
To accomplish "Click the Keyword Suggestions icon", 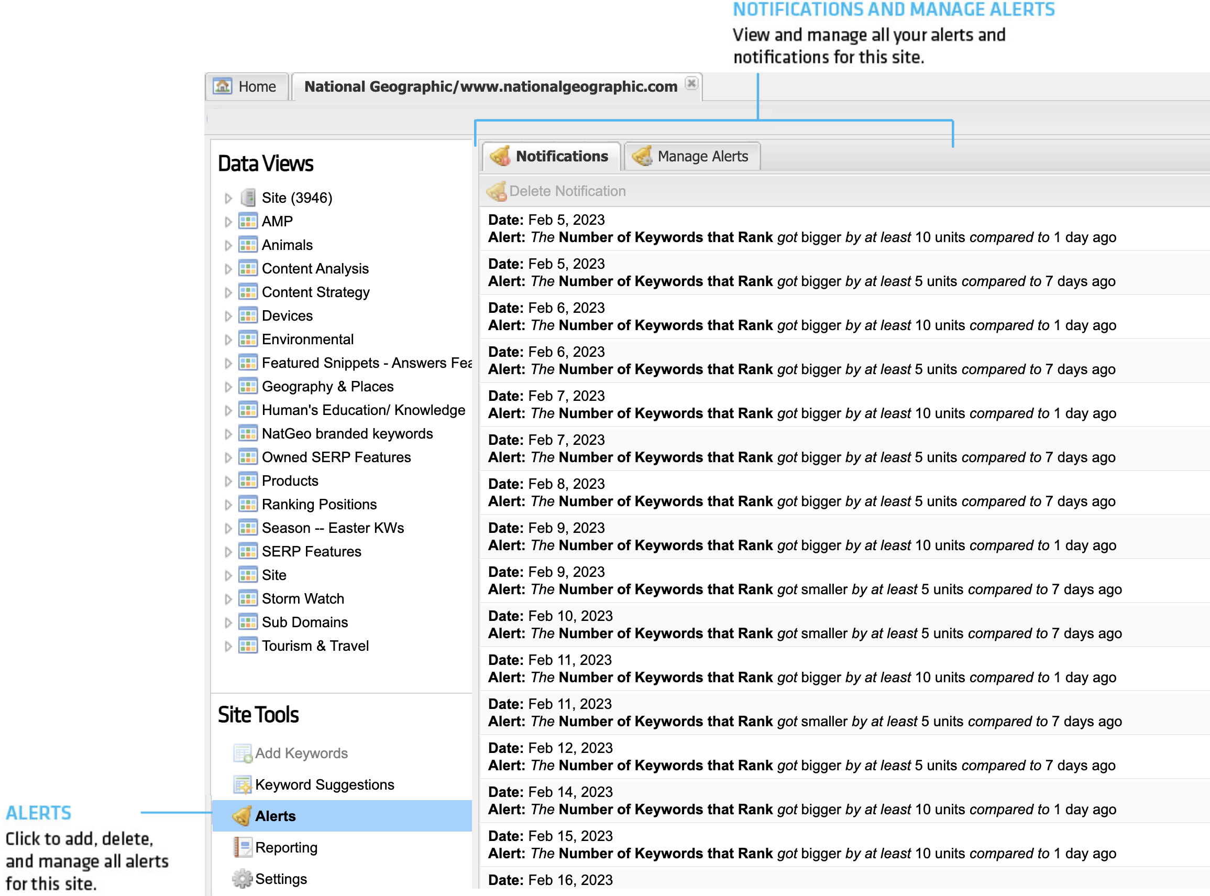I will click(243, 785).
